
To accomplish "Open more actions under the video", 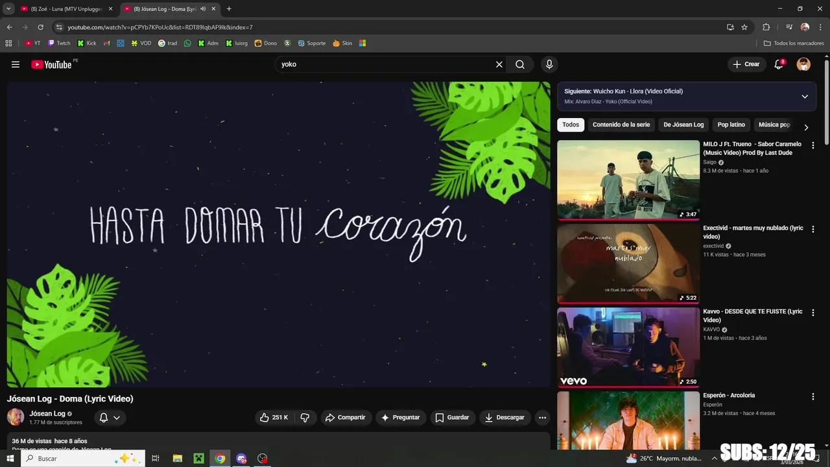I will click(x=543, y=418).
